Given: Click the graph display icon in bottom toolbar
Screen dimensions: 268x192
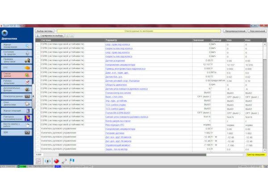Looking at the screenshot, I should [39, 161].
